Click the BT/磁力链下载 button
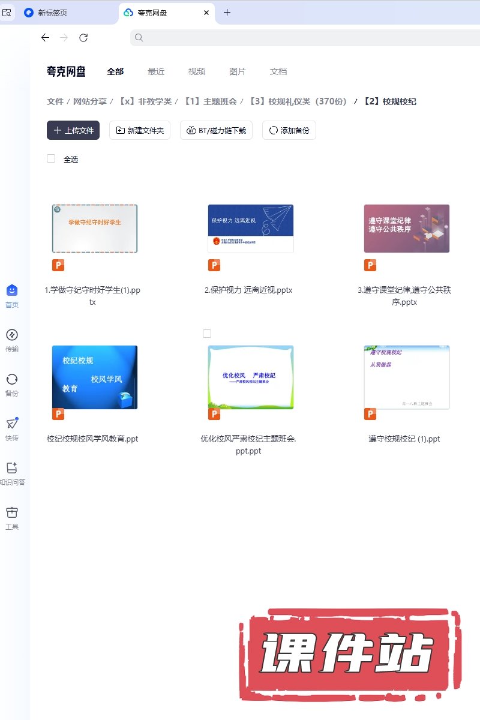The width and height of the screenshot is (480, 720). tap(216, 130)
